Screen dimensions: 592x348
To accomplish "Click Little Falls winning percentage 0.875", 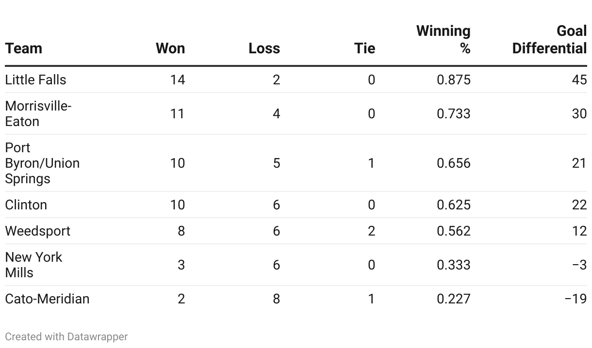I will (x=453, y=79).
